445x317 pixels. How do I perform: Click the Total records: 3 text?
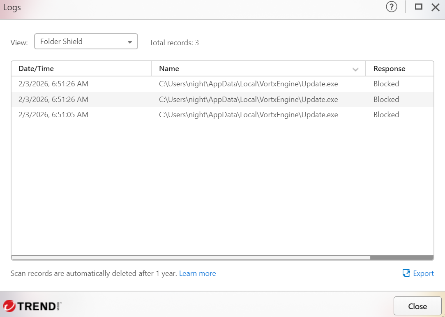pyautogui.click(x=174, y=43)
